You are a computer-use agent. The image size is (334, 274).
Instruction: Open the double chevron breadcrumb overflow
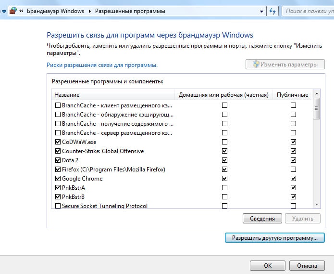(21, 11)
